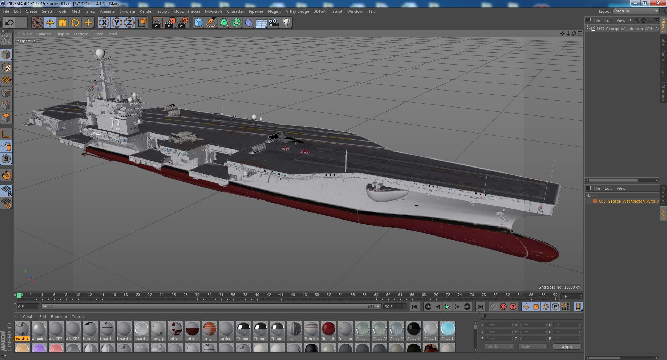This screenshot has height=360, width=667.
Task: Open the Content Browser side tab
Action: click(x=664, y=65)
